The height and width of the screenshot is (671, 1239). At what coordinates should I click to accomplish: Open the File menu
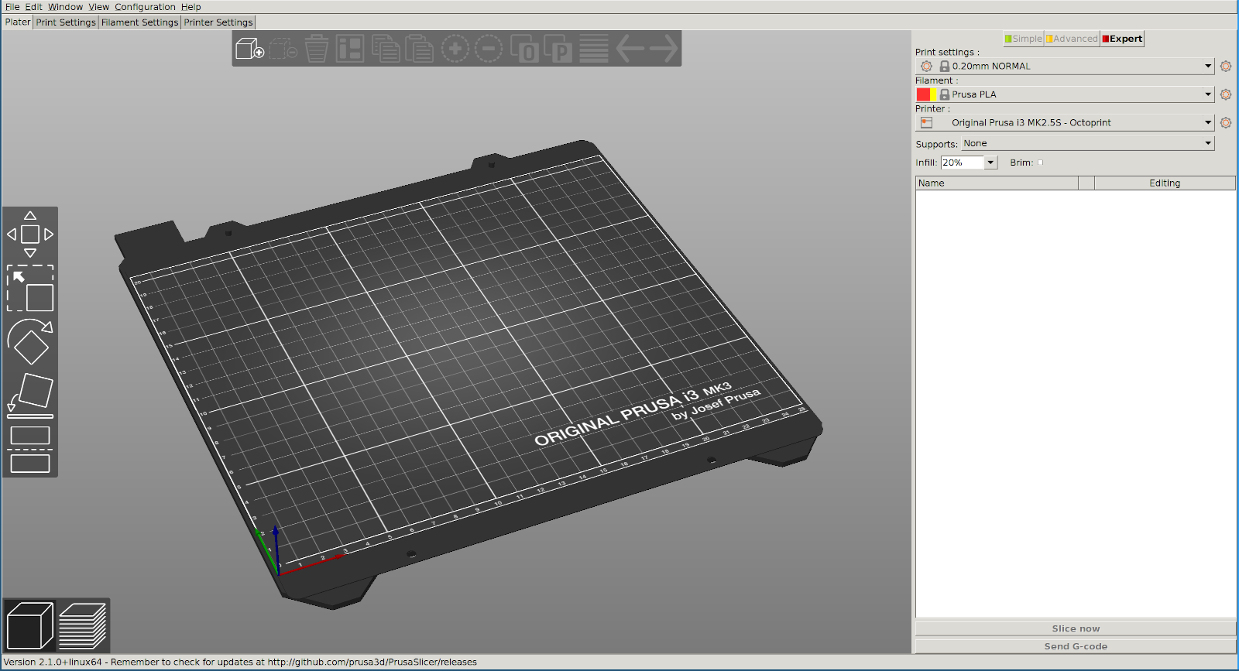point(12,7)
